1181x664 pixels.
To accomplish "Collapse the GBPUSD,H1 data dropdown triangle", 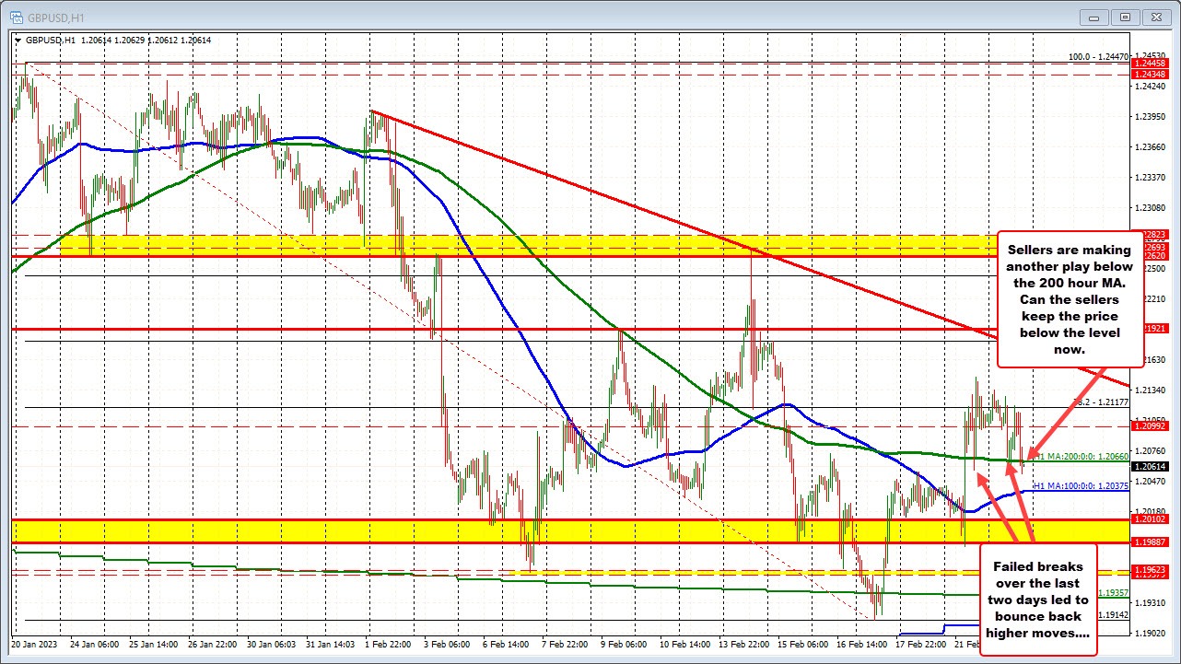I will (x=18, y=40).
